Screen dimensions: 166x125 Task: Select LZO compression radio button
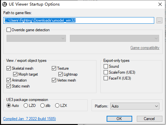26,106
